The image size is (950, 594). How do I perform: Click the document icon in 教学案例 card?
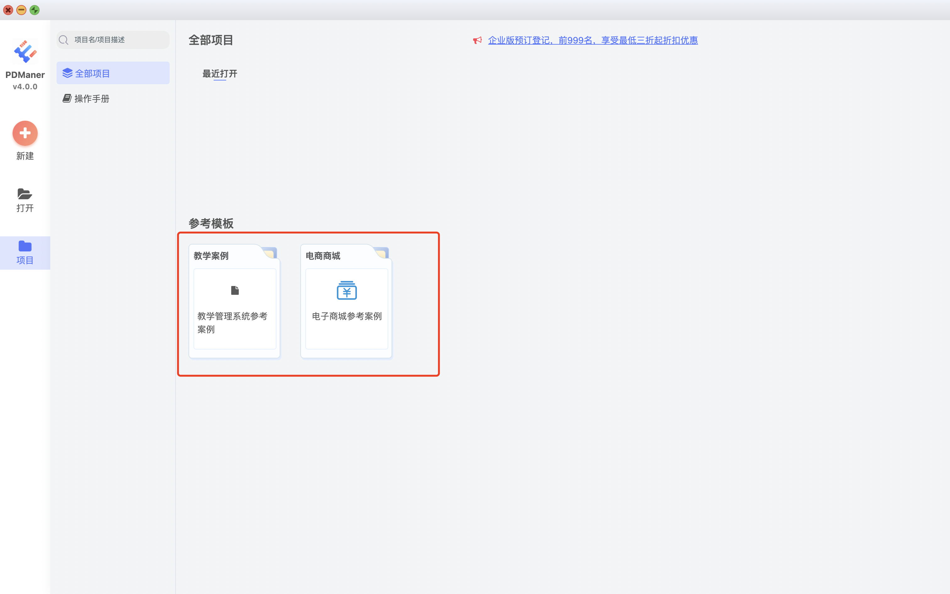pyautogui.click(x=235, y=290)
